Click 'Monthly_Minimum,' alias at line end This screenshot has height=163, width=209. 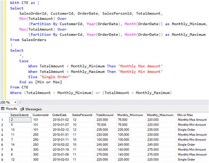(190, 24)
